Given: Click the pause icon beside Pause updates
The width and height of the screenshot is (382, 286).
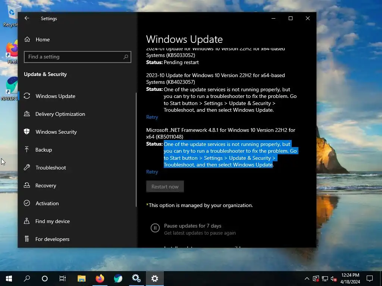Looking at the screenshot, I should tap(155, 228).
